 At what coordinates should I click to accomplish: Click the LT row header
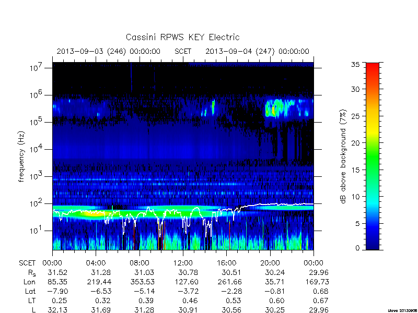32,301
